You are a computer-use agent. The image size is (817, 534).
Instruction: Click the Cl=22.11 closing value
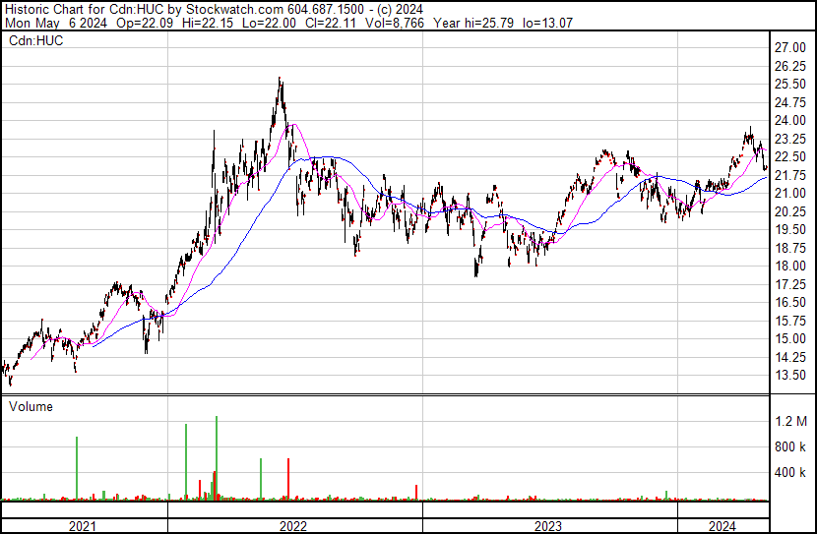(x=330, y=23)
